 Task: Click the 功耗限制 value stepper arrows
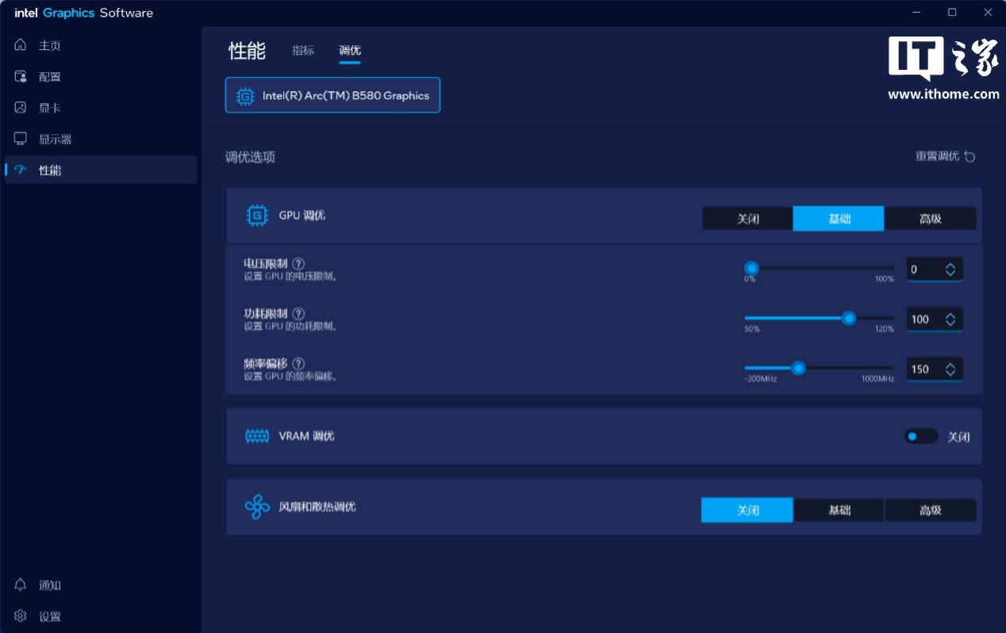click(x=950, y=320)
